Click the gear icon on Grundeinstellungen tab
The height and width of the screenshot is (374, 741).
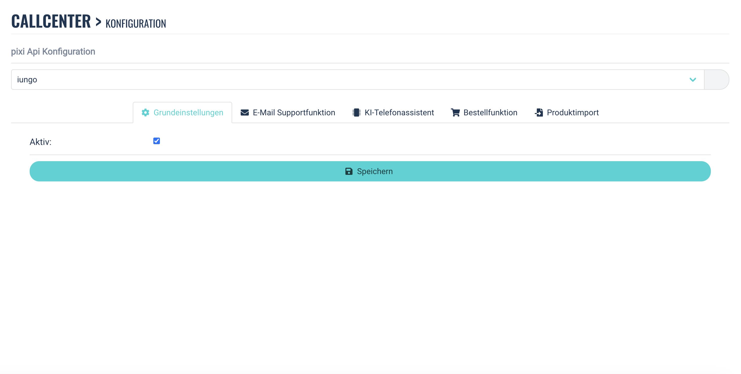point(145,113)
